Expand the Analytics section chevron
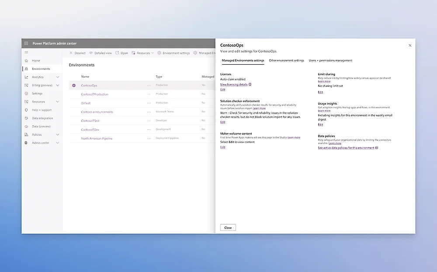 58,77
